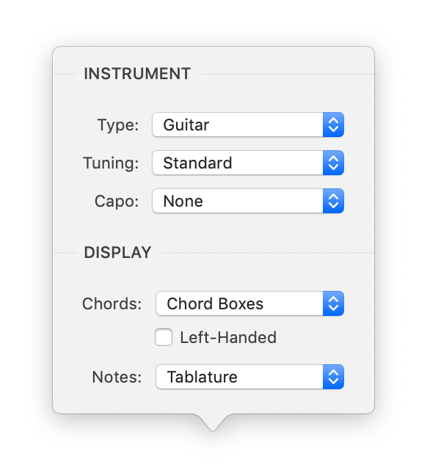The width and height of the screenshot is (427, 472).
Task: Click the DISPLAY section header
Action: 117,253
